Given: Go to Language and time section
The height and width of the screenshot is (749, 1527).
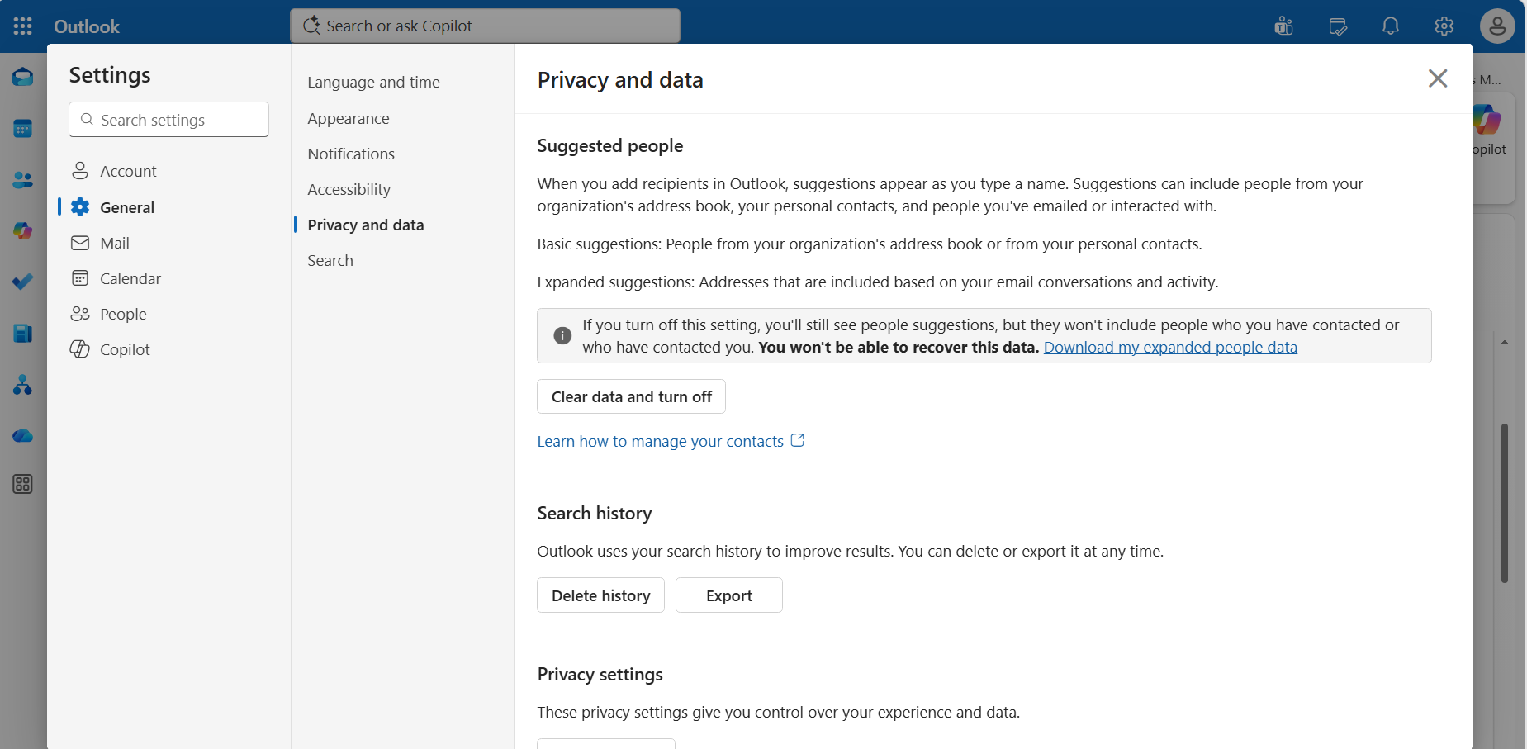Looking at the screenshot, I should (373, 82).
